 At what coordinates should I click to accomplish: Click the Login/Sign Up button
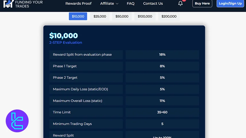click(230, 3)
